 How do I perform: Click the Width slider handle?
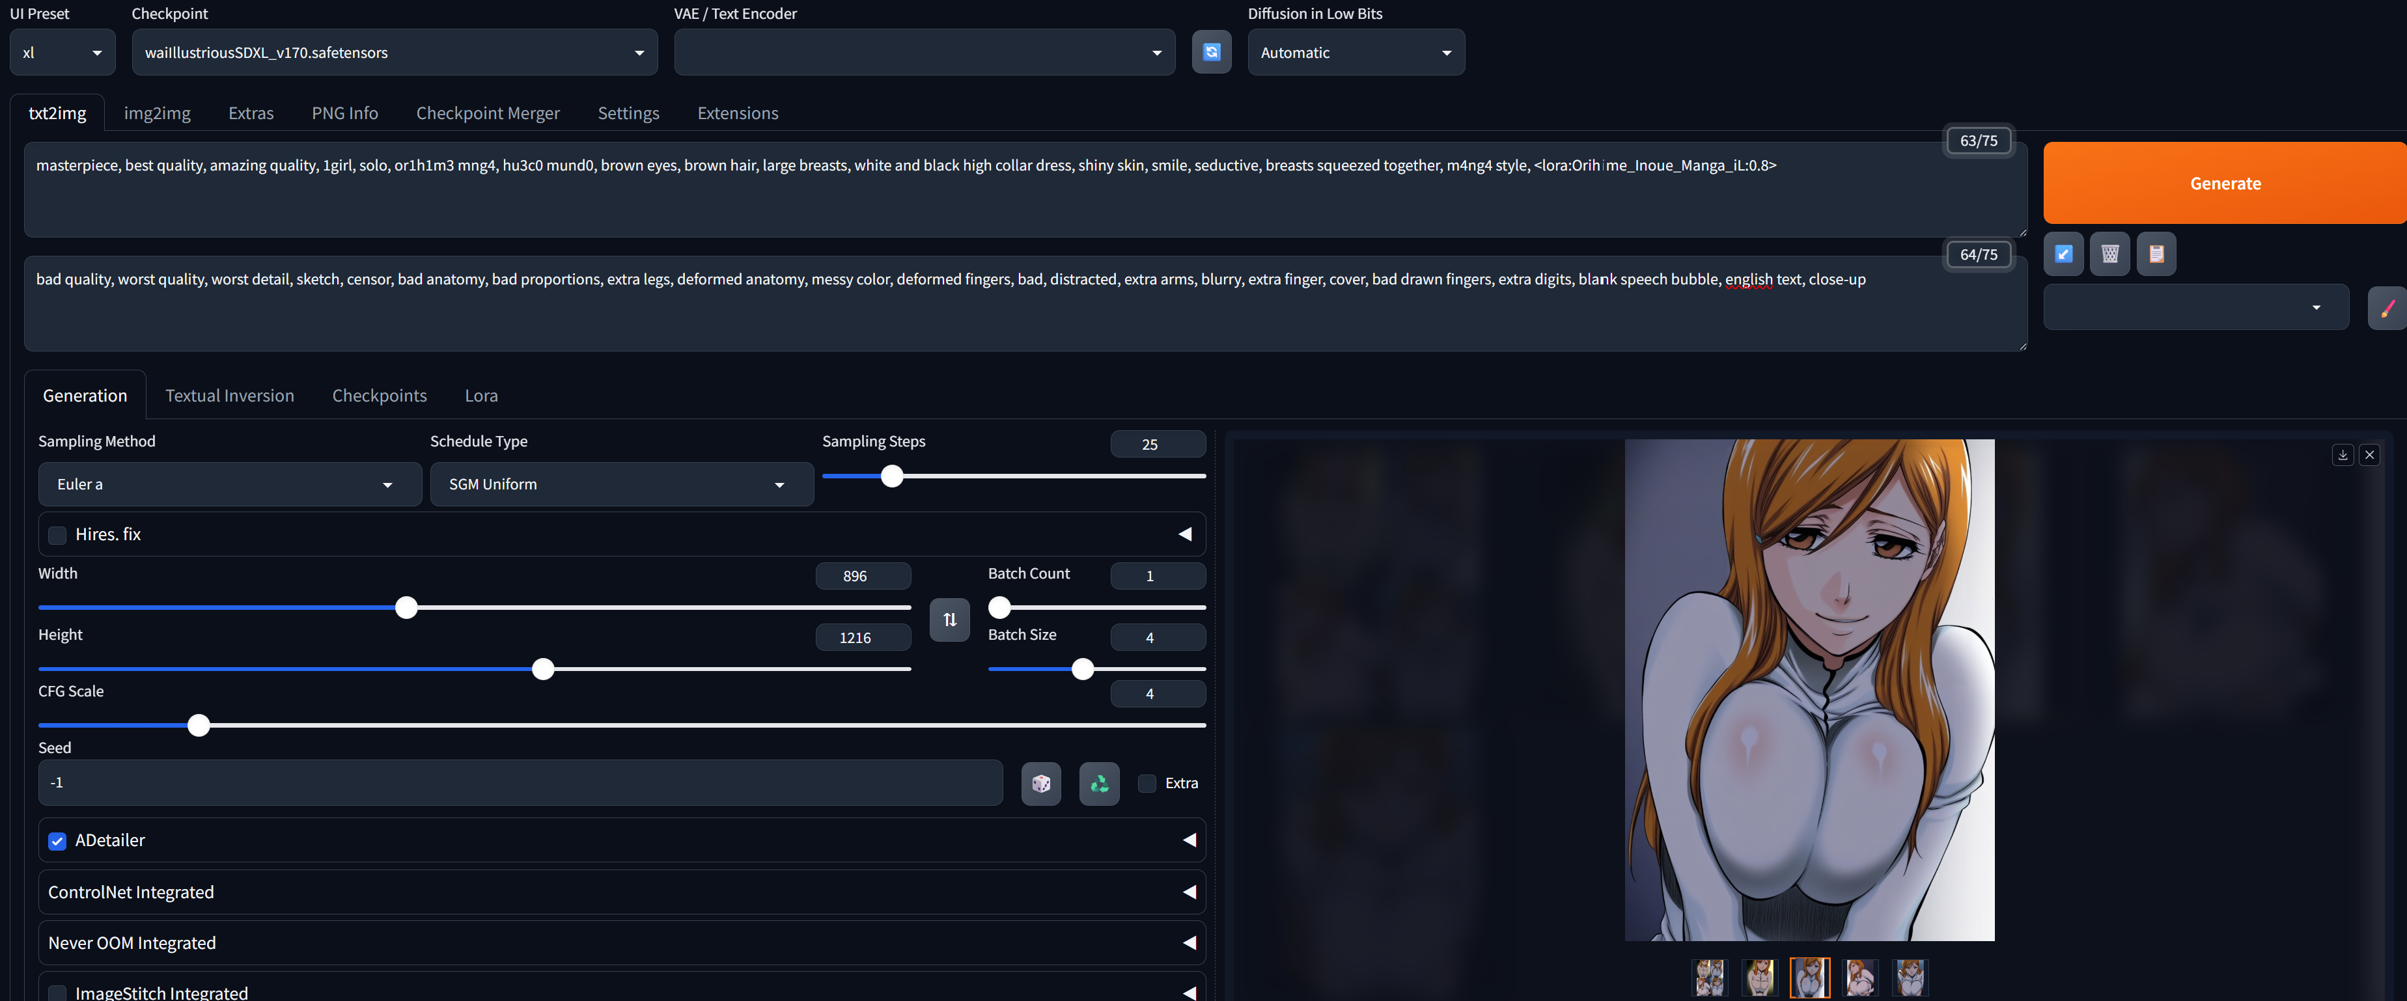(x=406, y=608)
